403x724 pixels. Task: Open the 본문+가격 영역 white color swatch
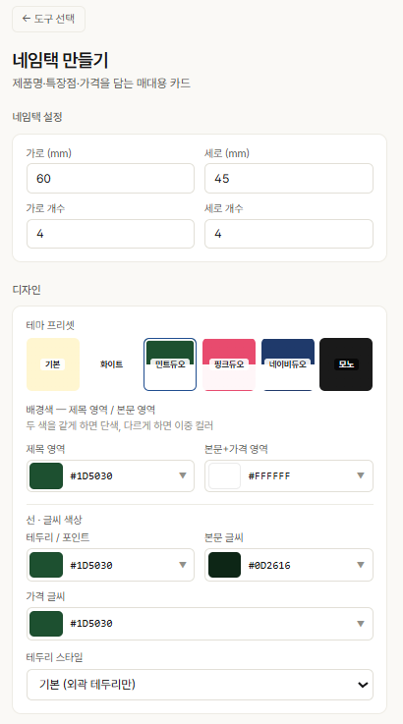225,476
